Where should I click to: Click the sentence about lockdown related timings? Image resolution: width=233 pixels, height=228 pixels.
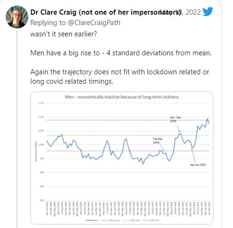[120, 77]
